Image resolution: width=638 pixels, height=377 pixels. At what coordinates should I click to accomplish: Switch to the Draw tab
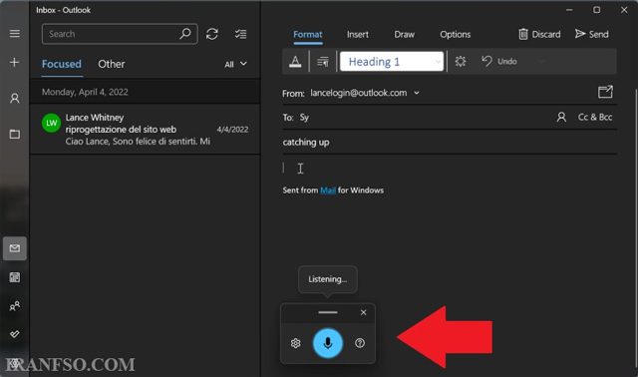(404, 35)
